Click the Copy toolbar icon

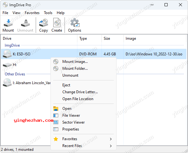(44, 23)
